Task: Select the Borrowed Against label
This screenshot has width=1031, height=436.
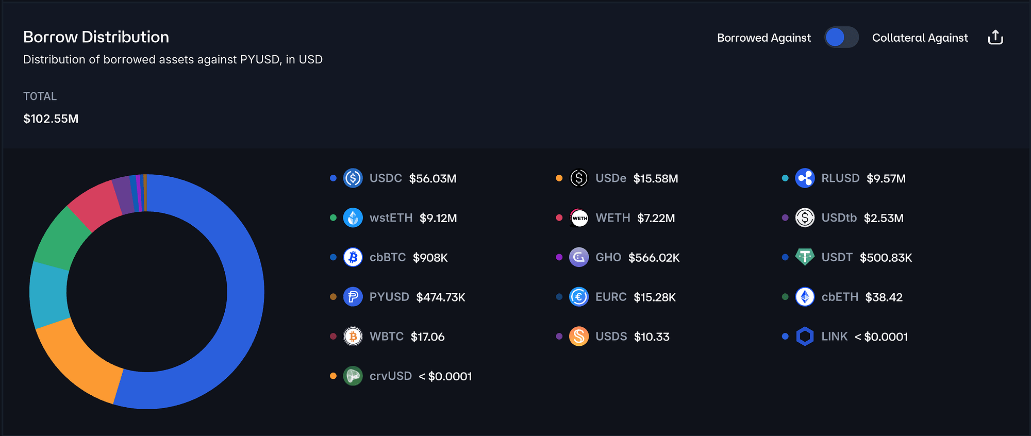Action: [763, 38]
